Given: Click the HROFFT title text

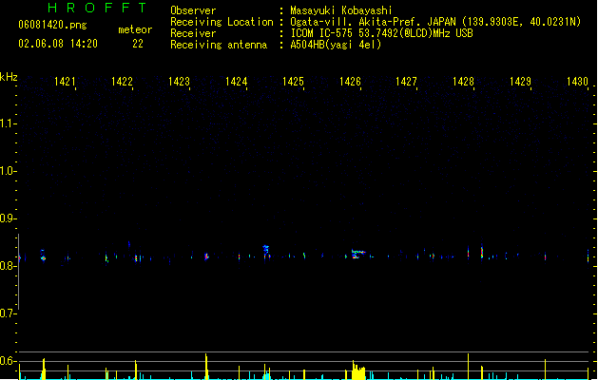Looking at the screenshot, I should (97, 8).
